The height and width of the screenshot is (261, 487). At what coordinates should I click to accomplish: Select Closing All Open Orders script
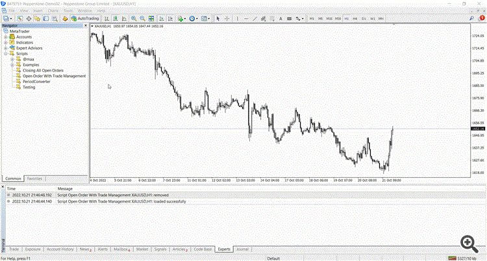click(43, 71)
